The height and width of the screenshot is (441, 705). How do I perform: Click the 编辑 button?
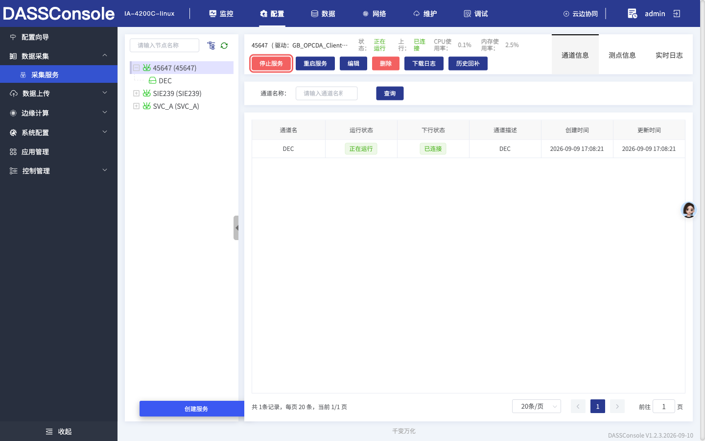[353, 64]
